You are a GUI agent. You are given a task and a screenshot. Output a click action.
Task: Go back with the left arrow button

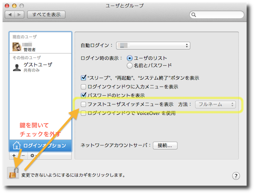tap(10, 15)
